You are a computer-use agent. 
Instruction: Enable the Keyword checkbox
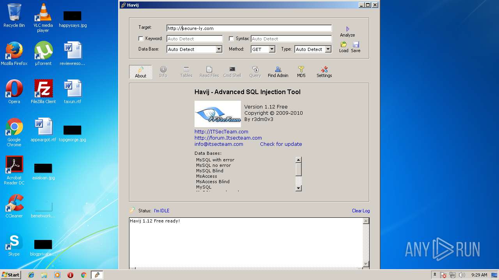tap(141, 38)
